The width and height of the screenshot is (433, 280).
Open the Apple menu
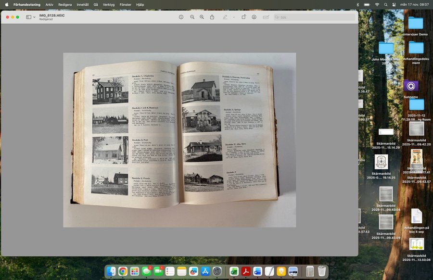point(6,4)
